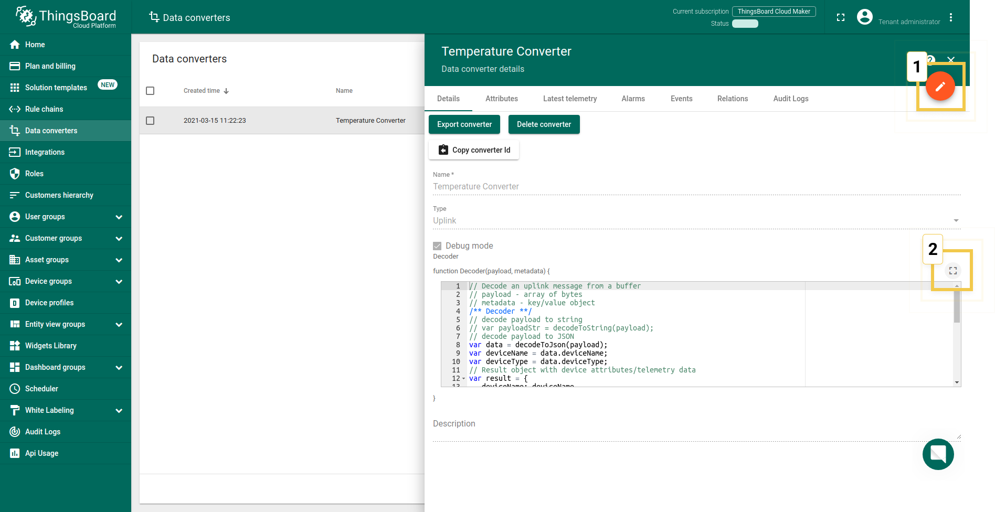Open the tenant administrator avatar icon

tap(865, 17)
